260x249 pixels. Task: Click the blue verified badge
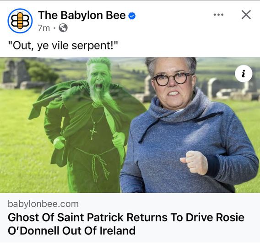132,16
